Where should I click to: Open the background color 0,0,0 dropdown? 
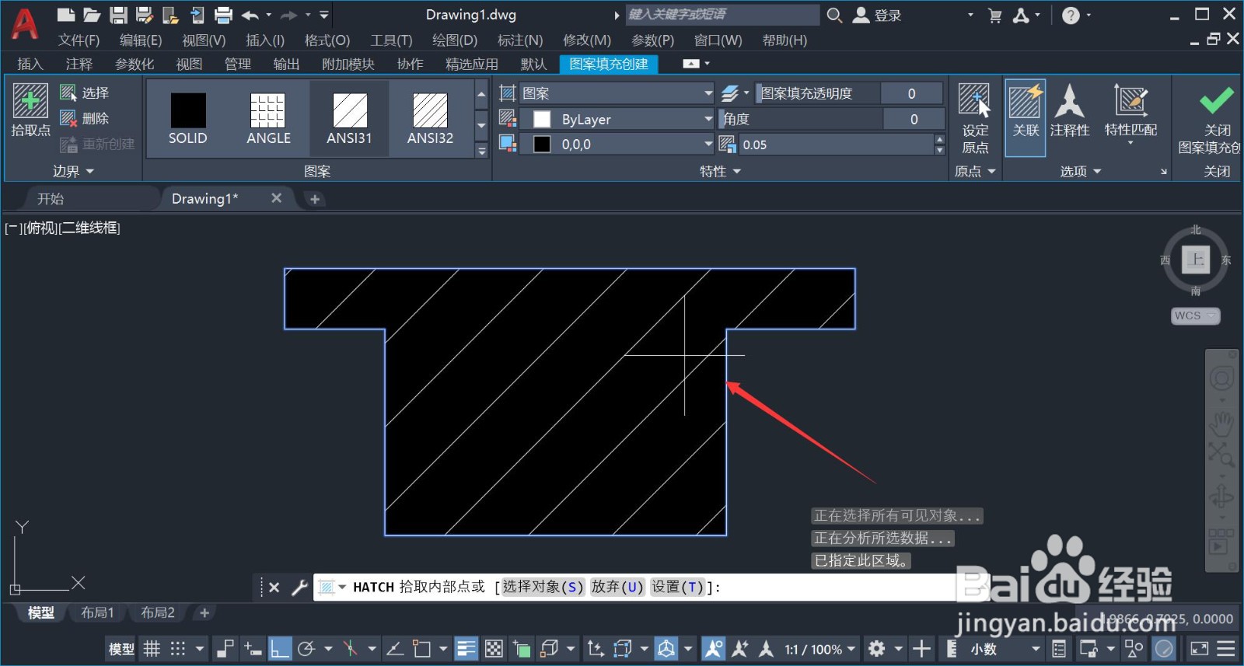coord(616,145)
